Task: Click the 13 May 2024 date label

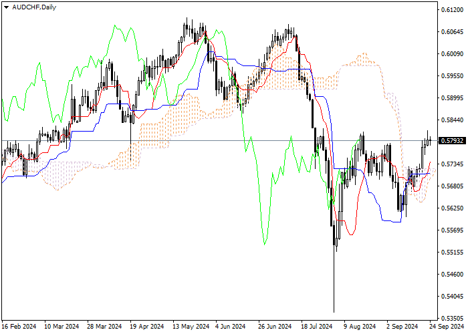Action: [191, 327]
